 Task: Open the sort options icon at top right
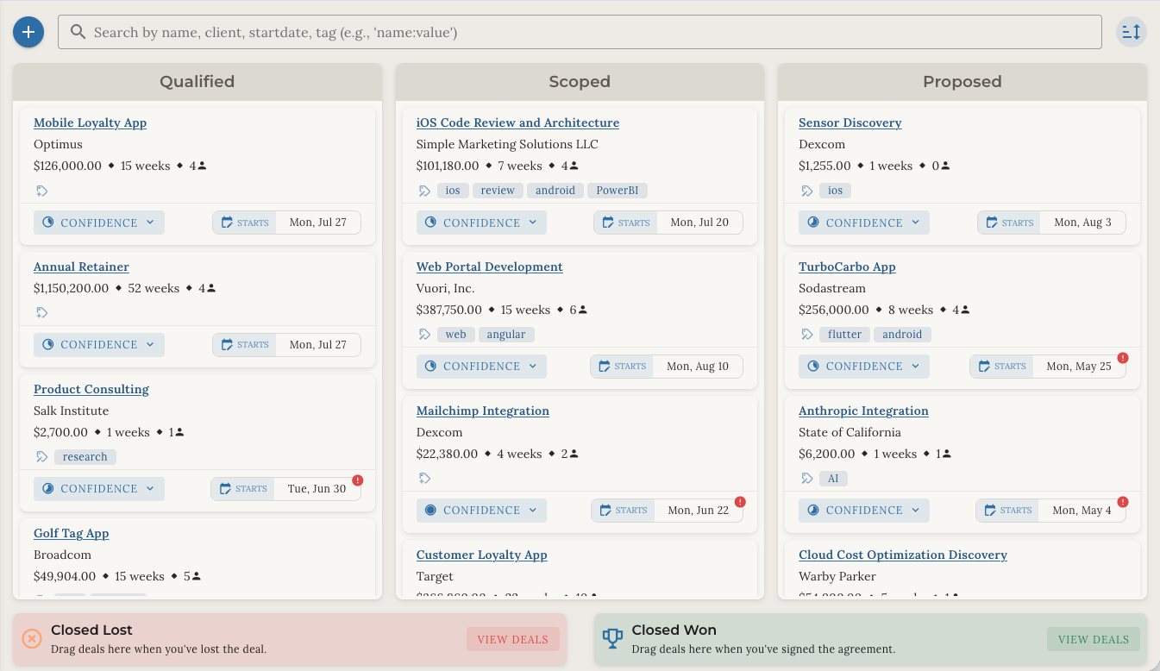coord(1132,32)
